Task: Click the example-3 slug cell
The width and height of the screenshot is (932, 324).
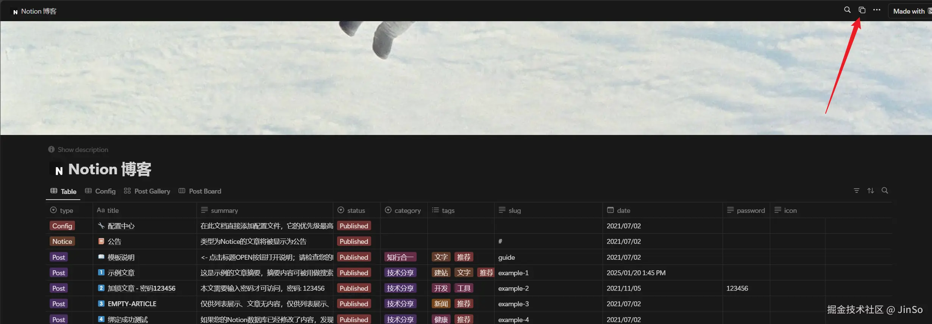Action: point(548,304)
